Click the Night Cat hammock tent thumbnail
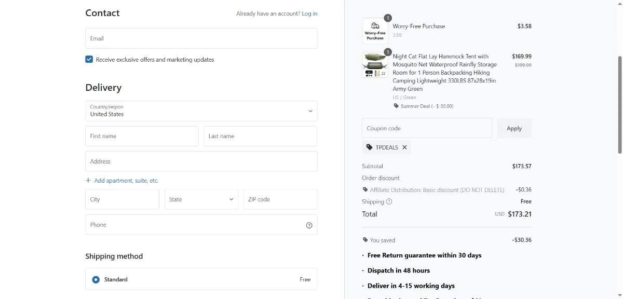Screen dimensions: 623x299 [x=375, y=65]
